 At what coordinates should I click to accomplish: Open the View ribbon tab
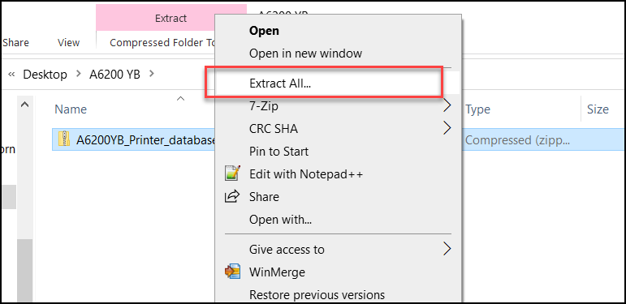68,43
